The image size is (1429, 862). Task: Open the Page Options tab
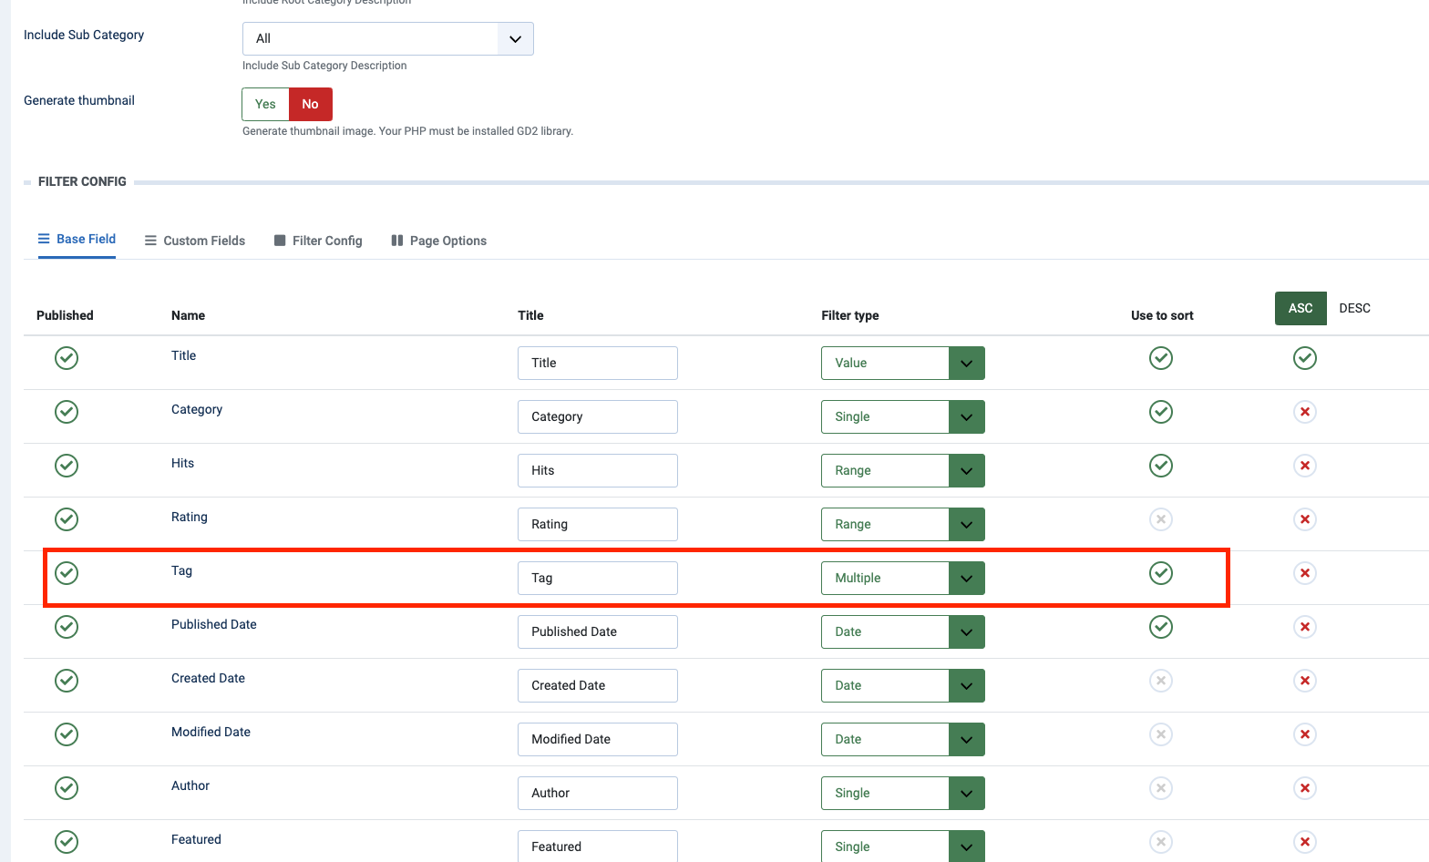tap(438, 241)
